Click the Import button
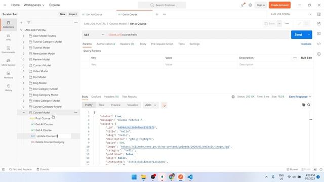Screen dimensions: 324x182 coord(73,14)
